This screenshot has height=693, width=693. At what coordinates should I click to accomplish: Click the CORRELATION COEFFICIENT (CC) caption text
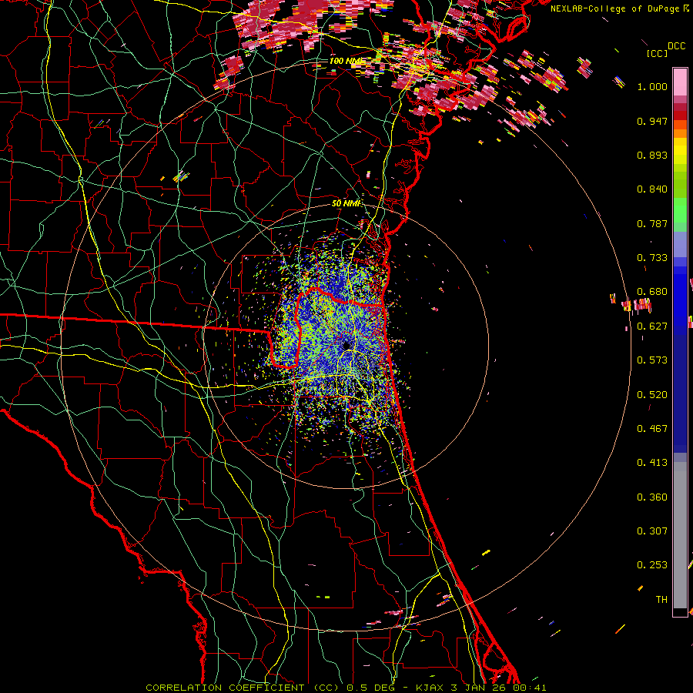coord(243,688)
